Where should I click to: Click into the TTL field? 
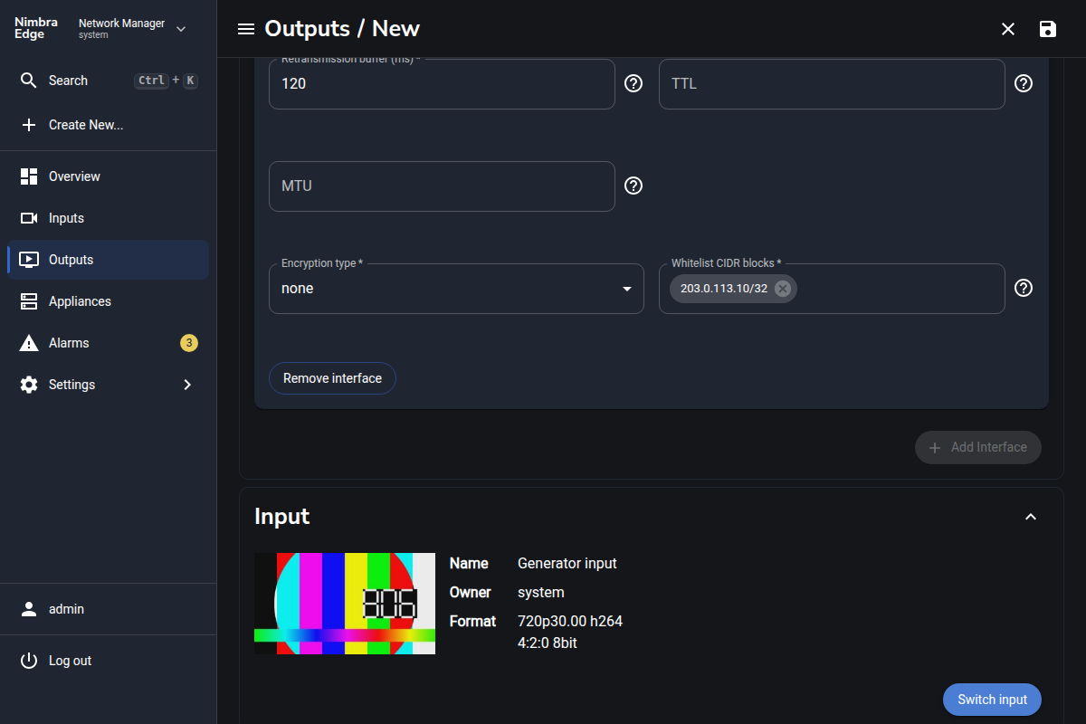(x=832, y=84)
